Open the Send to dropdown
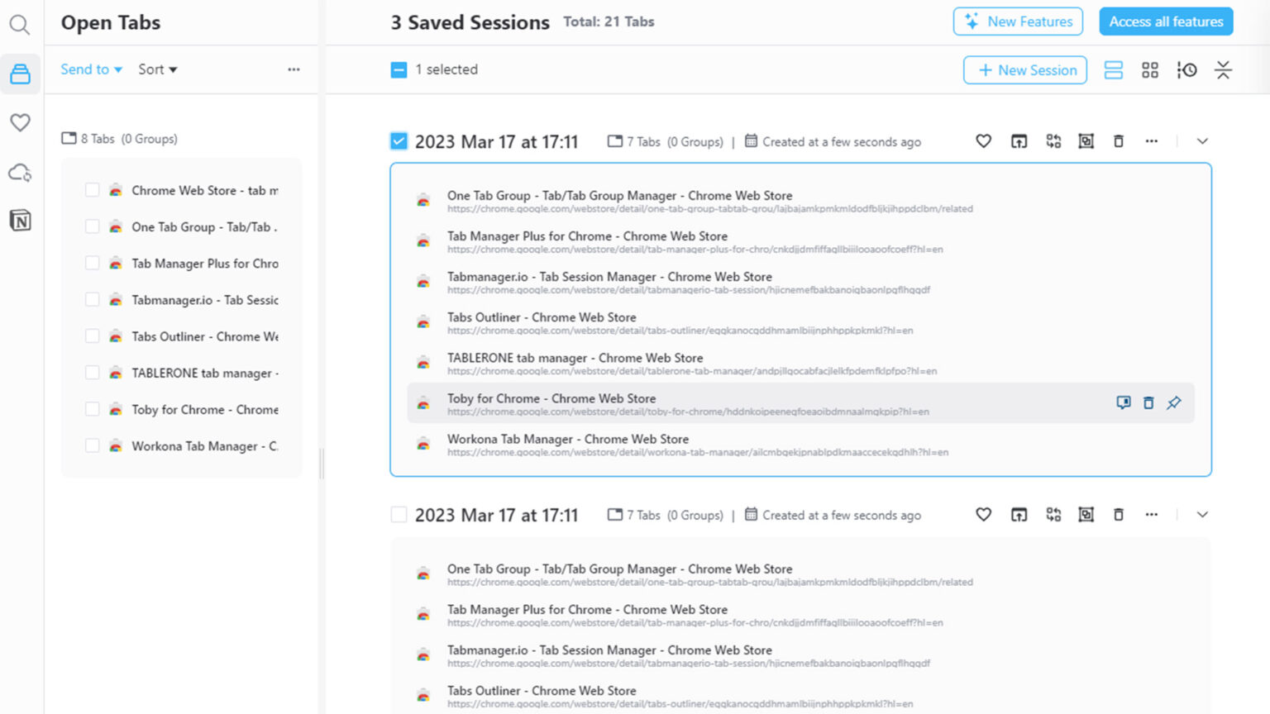The height and width of the screenshot is (714, 1270). pos(90,69)
